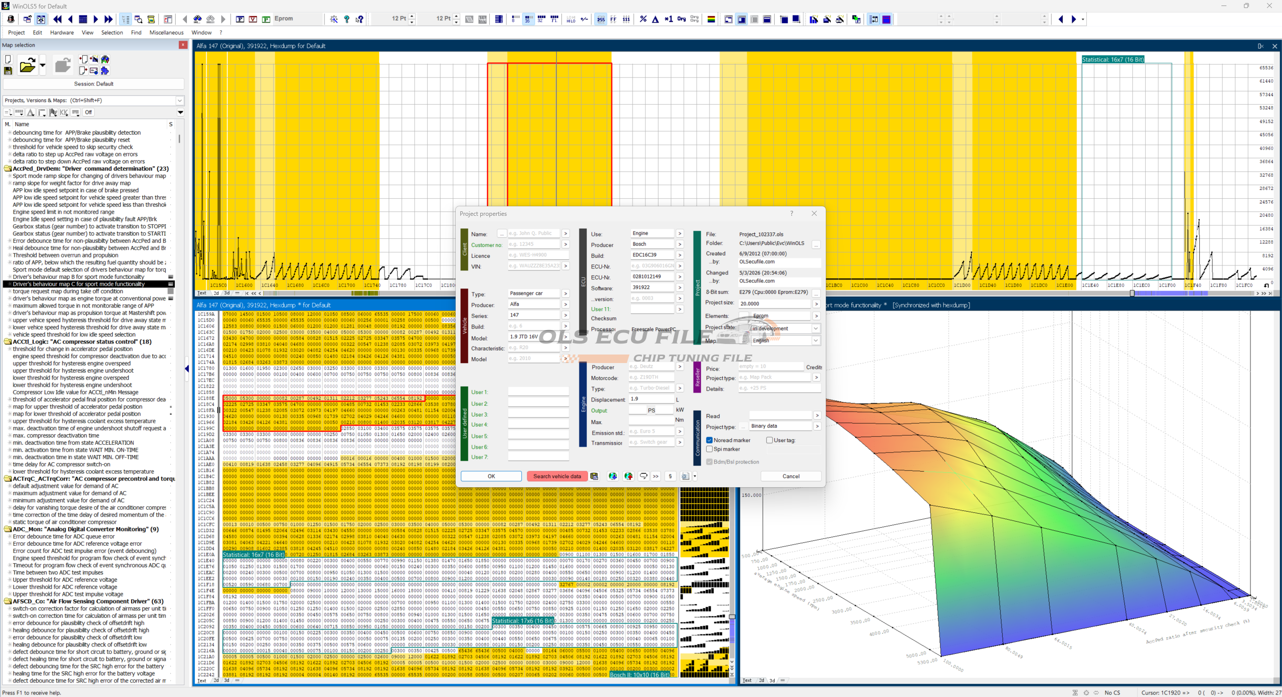Collapse the ACCtl_Logic folder in map list
The image size is (1282, 697).
(8, 342)
